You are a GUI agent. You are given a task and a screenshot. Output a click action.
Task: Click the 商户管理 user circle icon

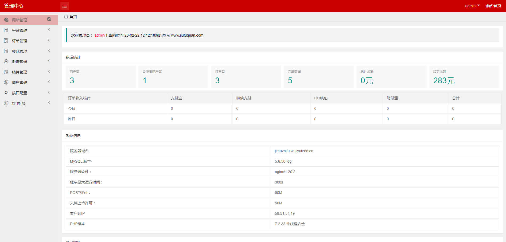click(x=6, y=82)
